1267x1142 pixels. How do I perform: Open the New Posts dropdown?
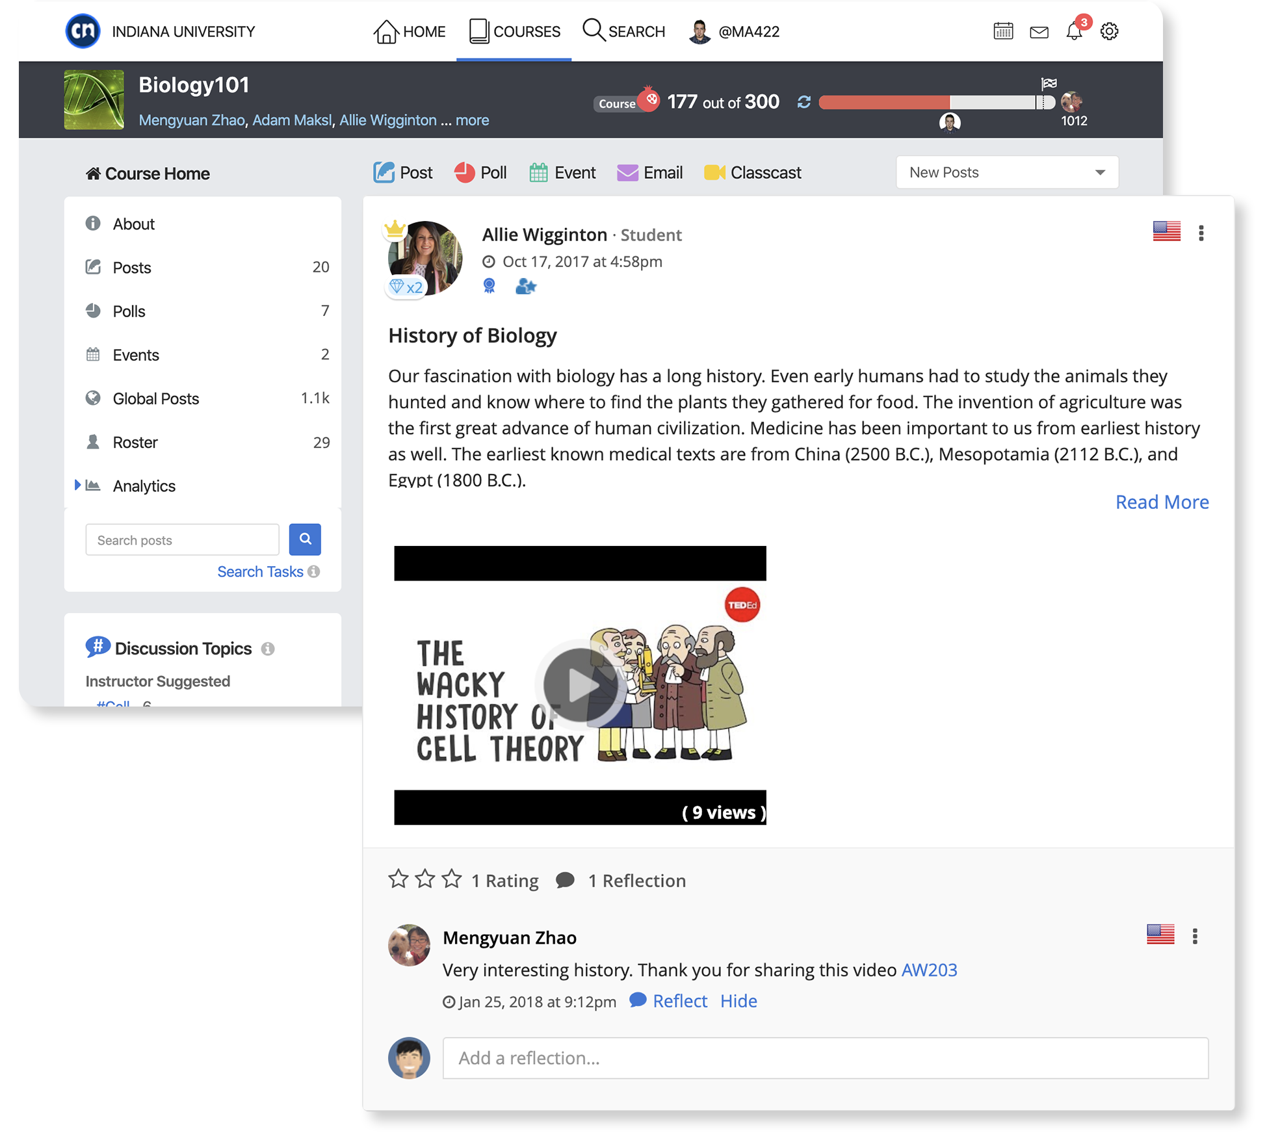tap(1006, 173)
